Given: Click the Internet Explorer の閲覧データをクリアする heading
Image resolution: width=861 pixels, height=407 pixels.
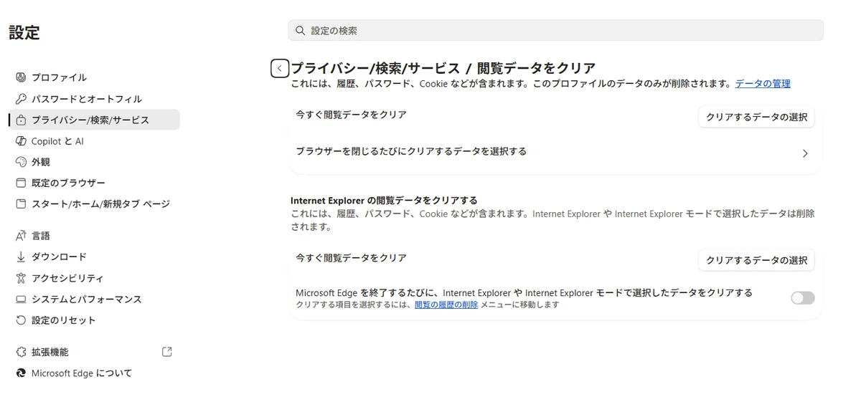Looking at the screenshot, I should (x=384, y=200).
